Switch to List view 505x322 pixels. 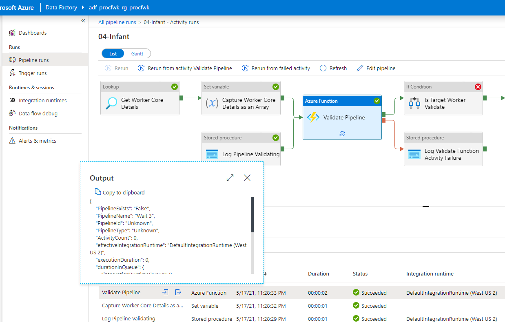point(113,53)
